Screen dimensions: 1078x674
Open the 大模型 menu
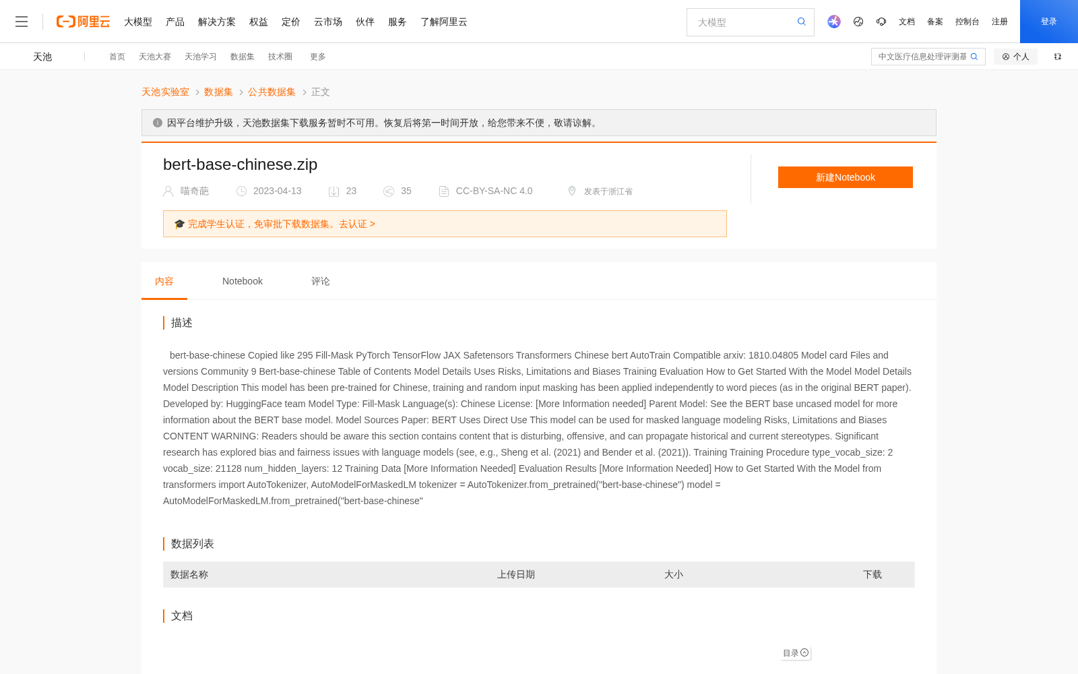coord(138,22)
